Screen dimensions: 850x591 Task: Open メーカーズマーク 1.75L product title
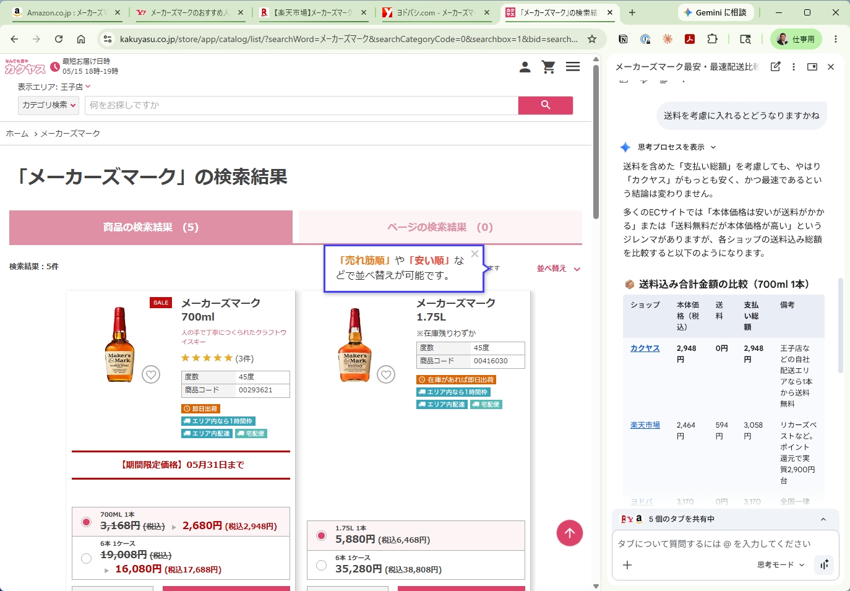pyautogui.click(x=456, y=310)
